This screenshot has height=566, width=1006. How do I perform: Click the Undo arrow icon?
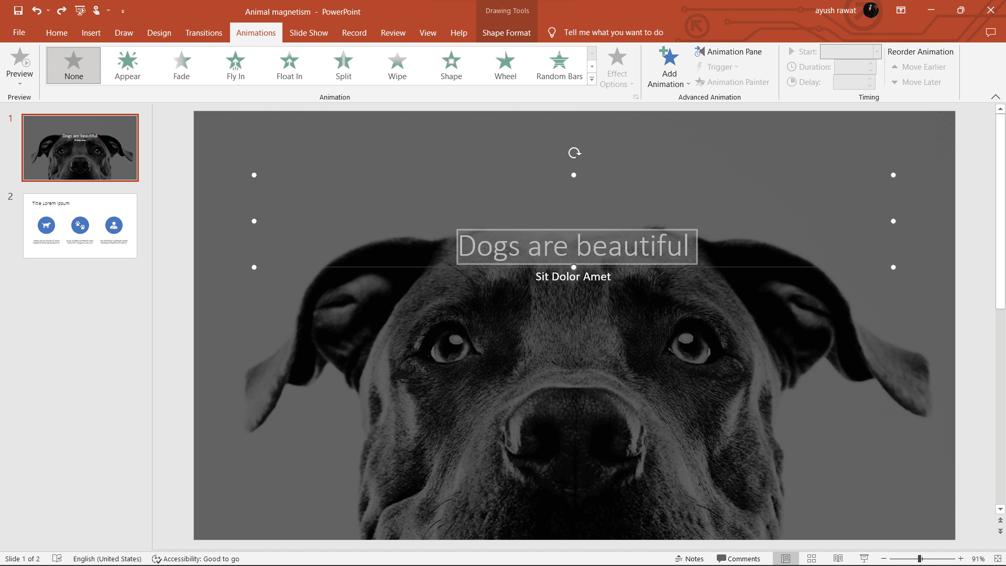tap(36, 10)
